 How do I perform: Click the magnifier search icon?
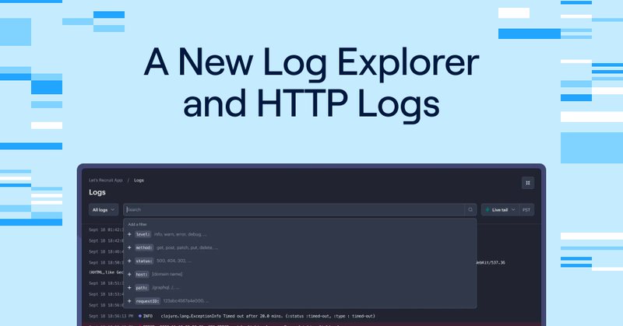(x=470, y=209)
